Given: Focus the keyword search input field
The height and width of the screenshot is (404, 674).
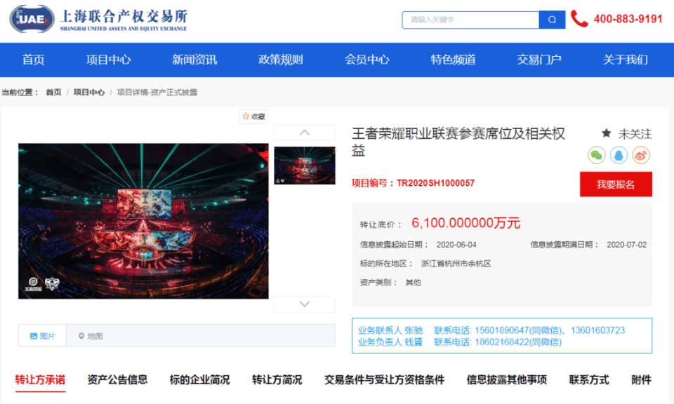Looking at the screenshot, I should pos(470,20).
